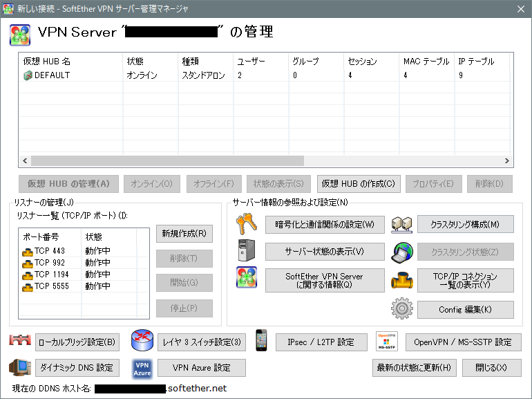
Task: Open ダイナミック DNS 設定
Action: click(x=77, y=368)
